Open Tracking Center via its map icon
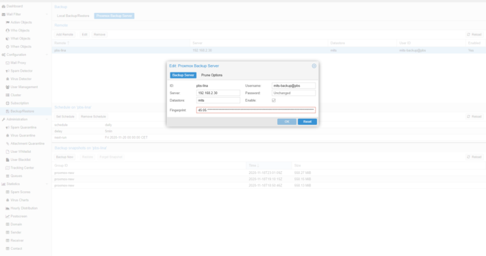Viewport: 486px width, 256px height. [8, 167]
